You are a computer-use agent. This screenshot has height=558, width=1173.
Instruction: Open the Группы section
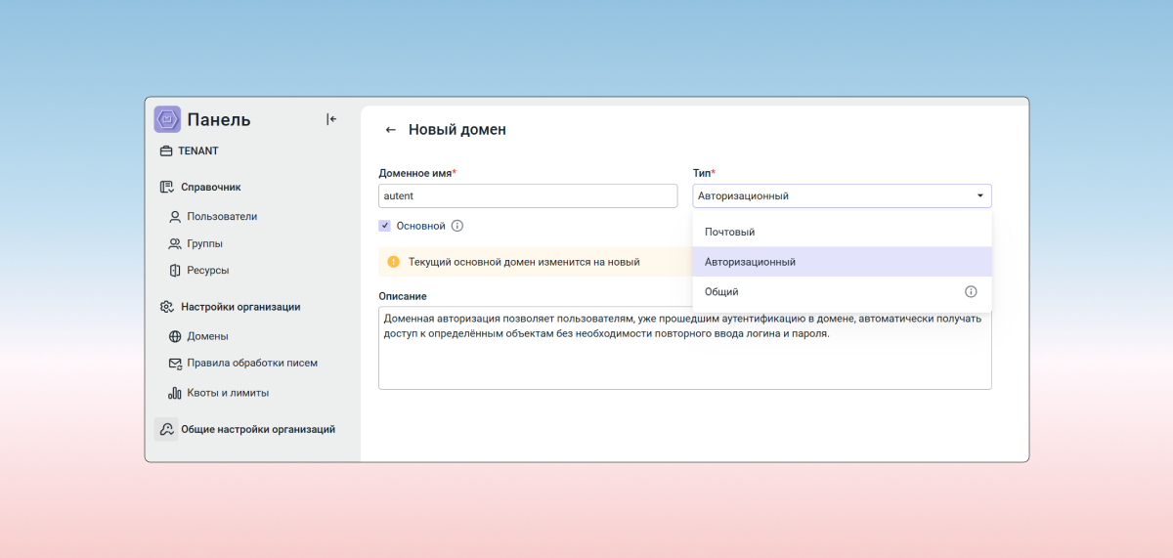[204, 243]
